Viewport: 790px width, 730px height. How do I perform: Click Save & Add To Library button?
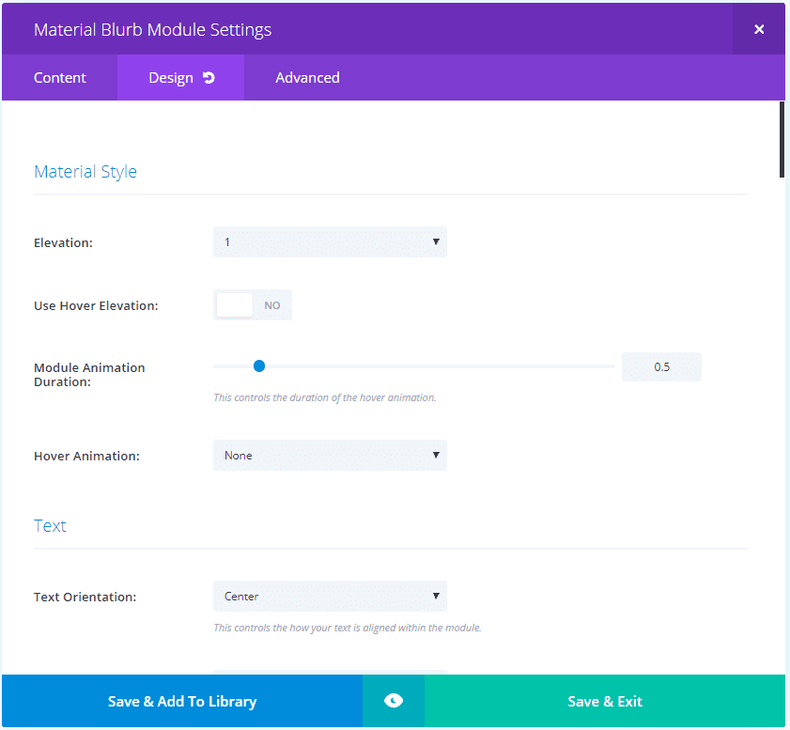tap(182, 701)
